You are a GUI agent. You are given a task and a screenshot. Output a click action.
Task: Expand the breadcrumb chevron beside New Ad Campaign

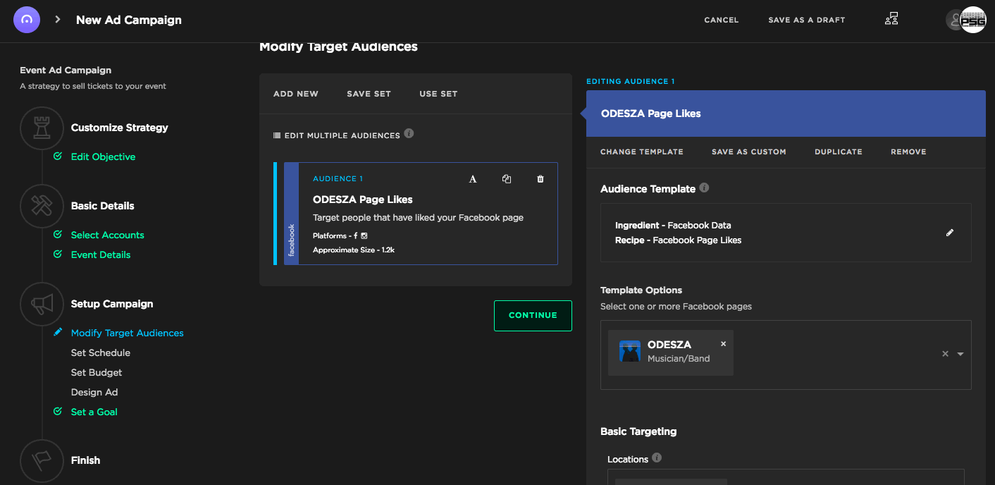[58, 20]
